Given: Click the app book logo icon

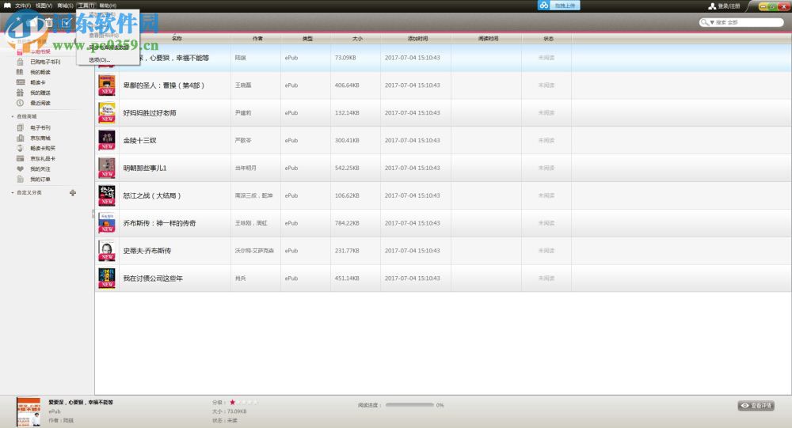Looking at the screenshot, I should (x=7, y=6).
